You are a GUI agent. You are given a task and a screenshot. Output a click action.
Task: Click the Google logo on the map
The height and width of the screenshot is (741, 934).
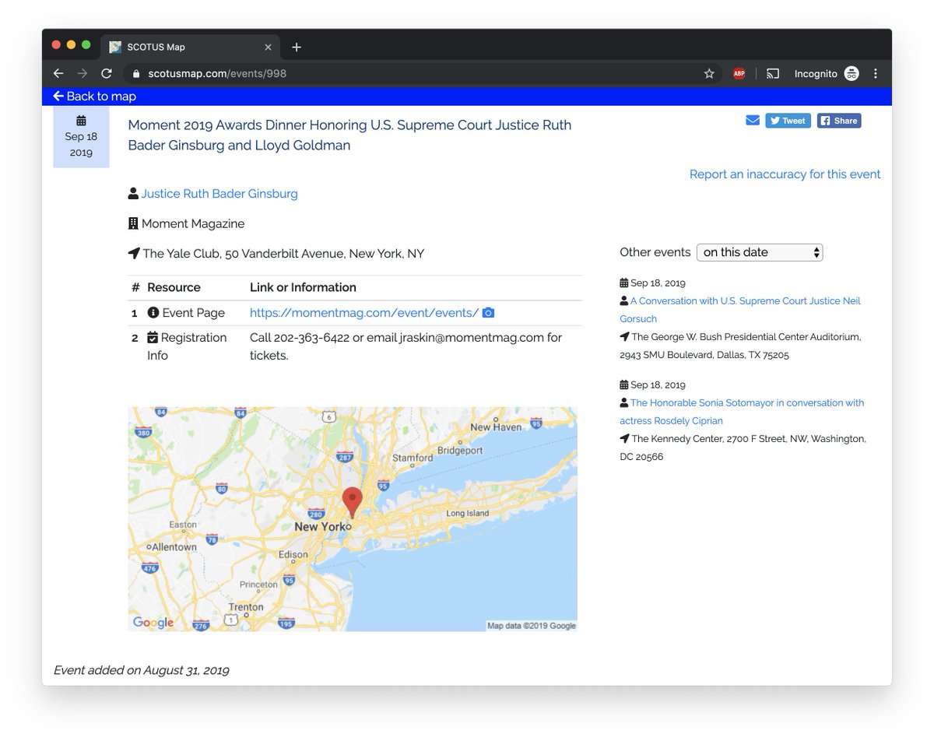pyautogui.click(x=153, y=623)
